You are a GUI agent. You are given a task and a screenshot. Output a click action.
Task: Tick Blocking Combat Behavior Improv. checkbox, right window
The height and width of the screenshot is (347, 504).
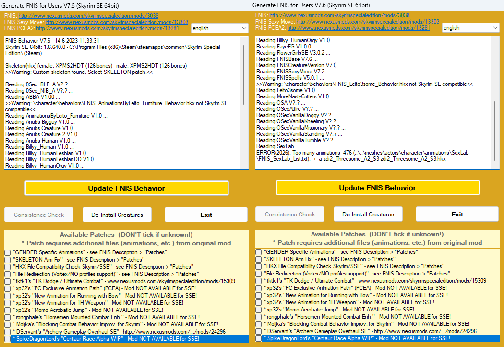pyautogui.click(x=259, y=324)
